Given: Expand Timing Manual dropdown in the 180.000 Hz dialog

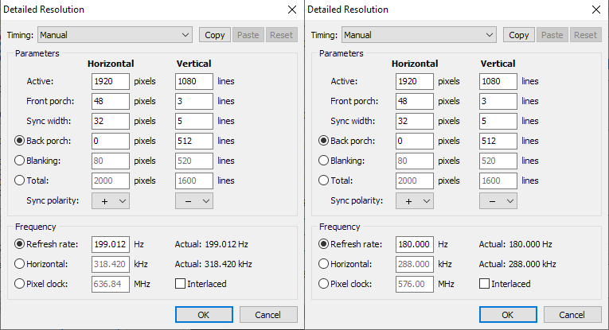Looking at the screenshot, I should pyautogui.click(x=419, y=35).
